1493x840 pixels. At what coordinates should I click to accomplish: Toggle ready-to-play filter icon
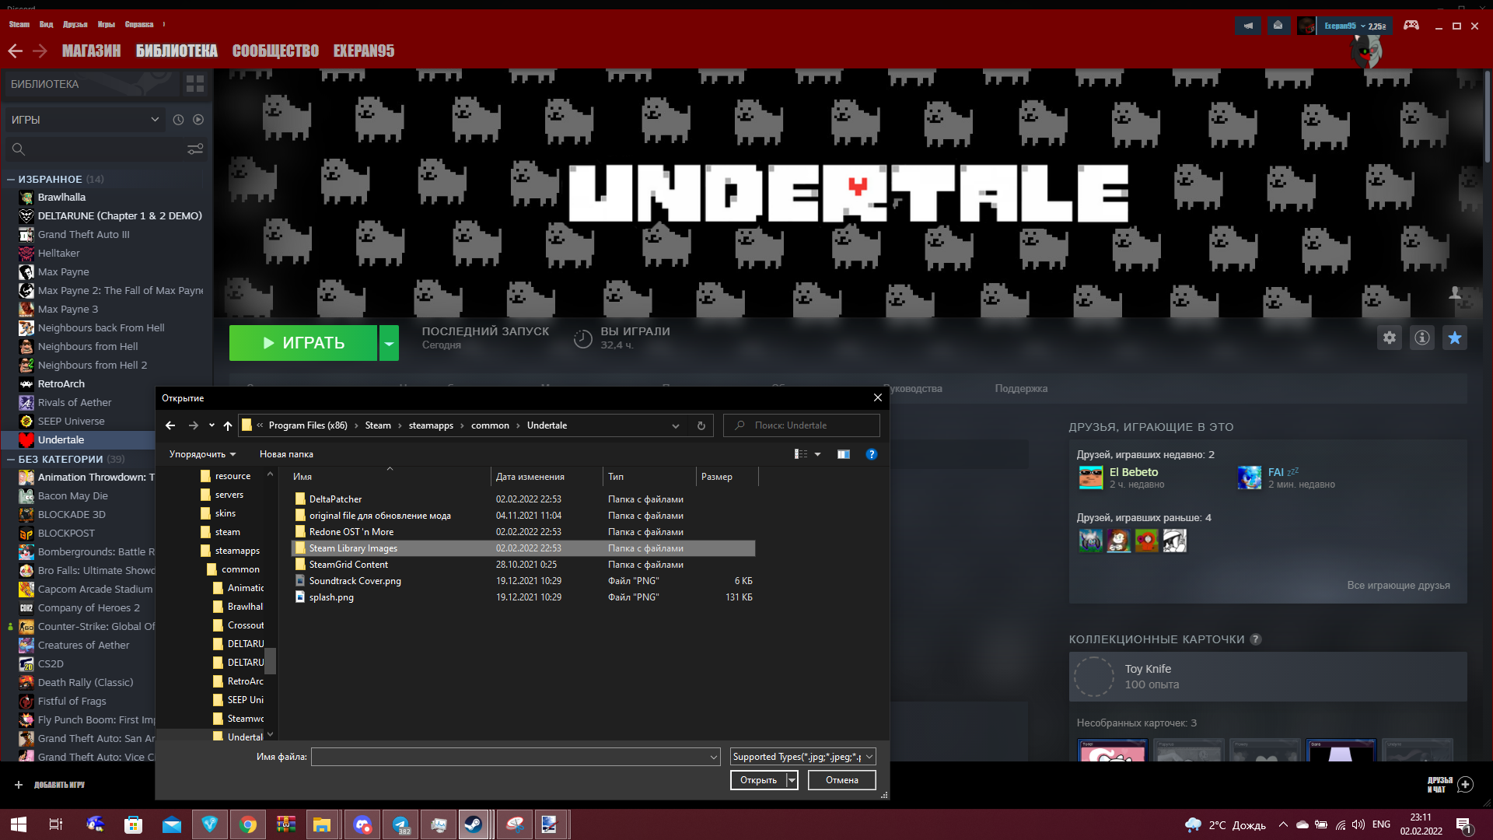[x=198, y=120]
